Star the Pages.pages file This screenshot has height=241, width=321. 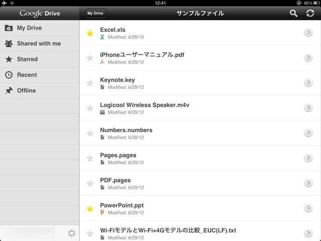pyautogui.click(x=90, y=158)
